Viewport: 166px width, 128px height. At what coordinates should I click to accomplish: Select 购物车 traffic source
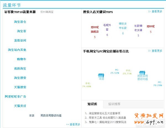pos(22,59)
